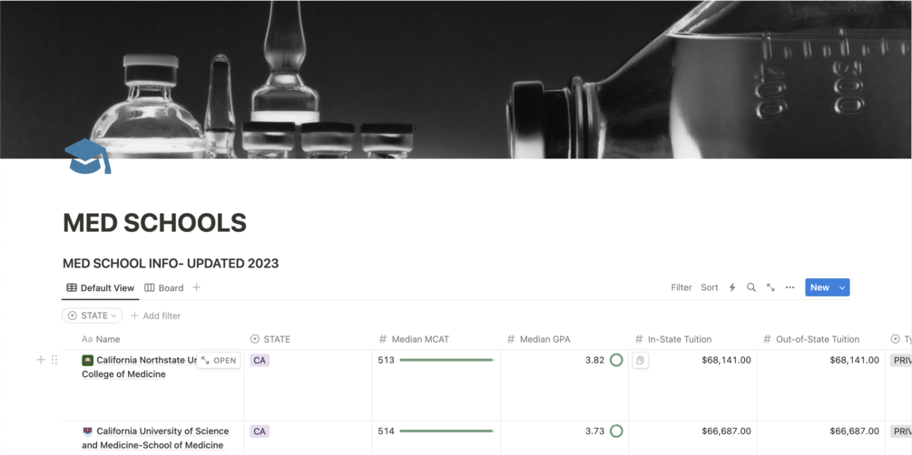Click the copy icon in In-State Tuition cell
Image resolution: width=912 pixels, height=455 pixels.
641,360
